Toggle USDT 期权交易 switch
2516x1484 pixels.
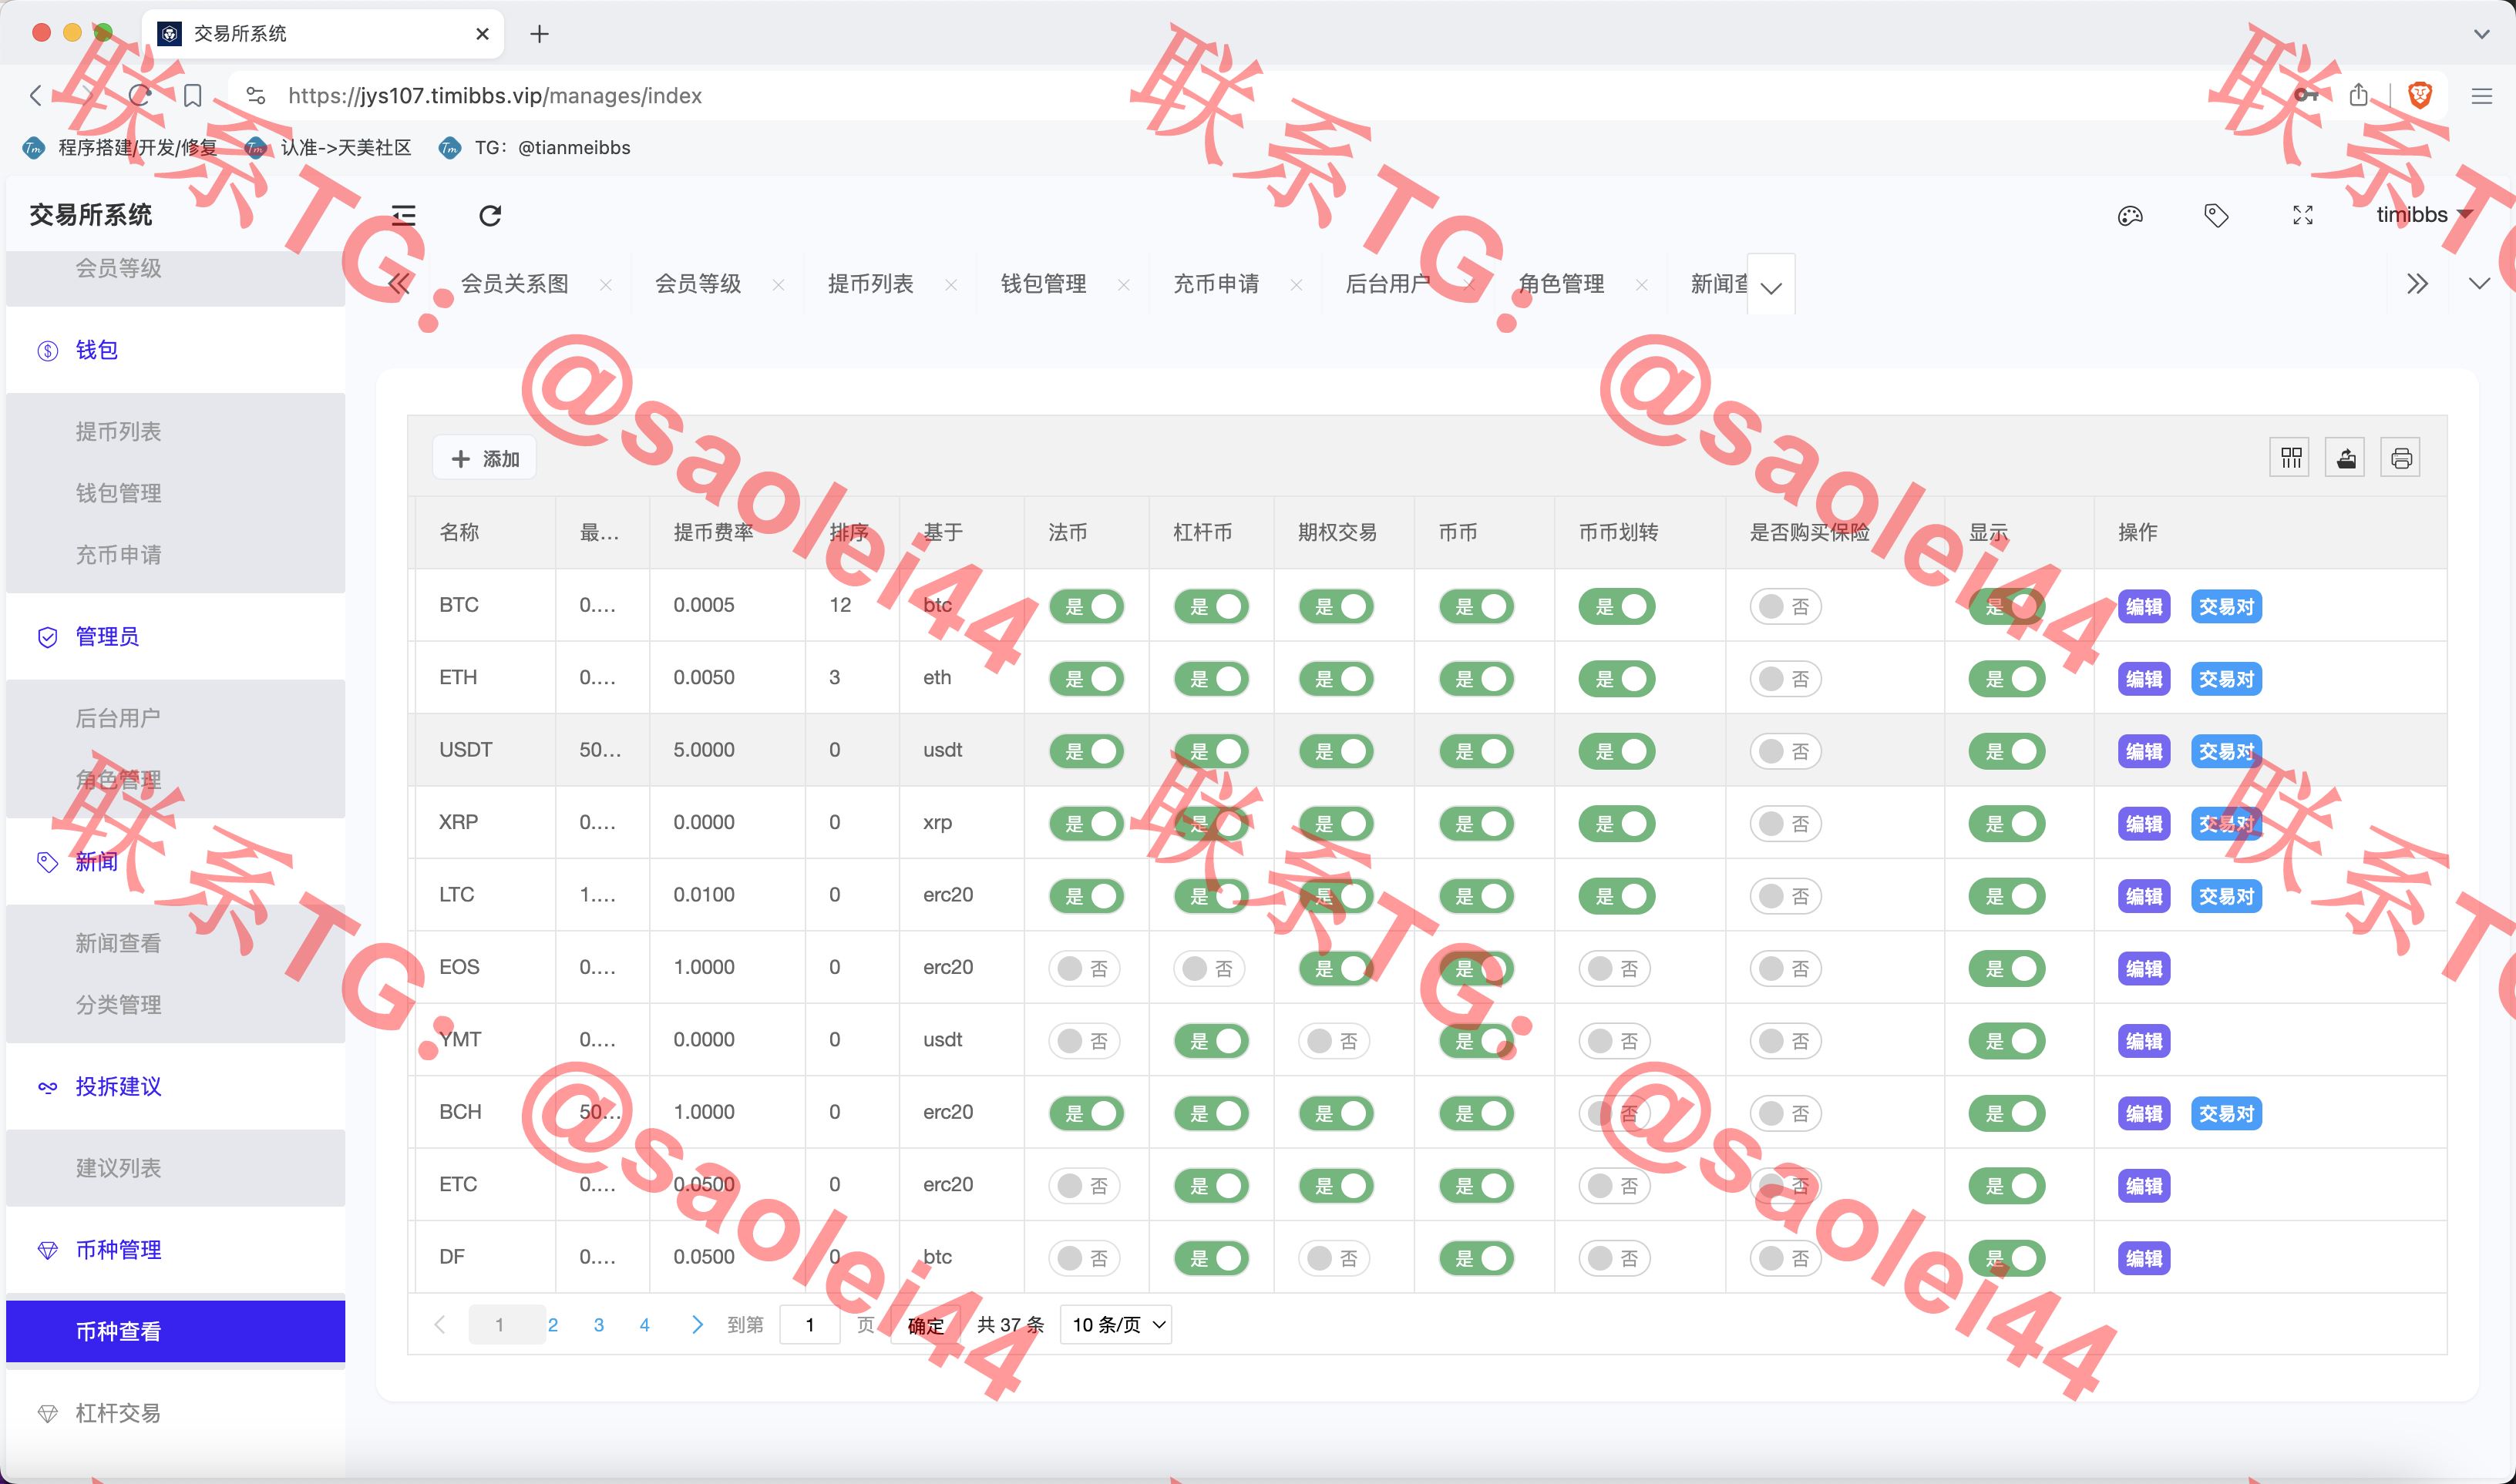coord(1337,752)
